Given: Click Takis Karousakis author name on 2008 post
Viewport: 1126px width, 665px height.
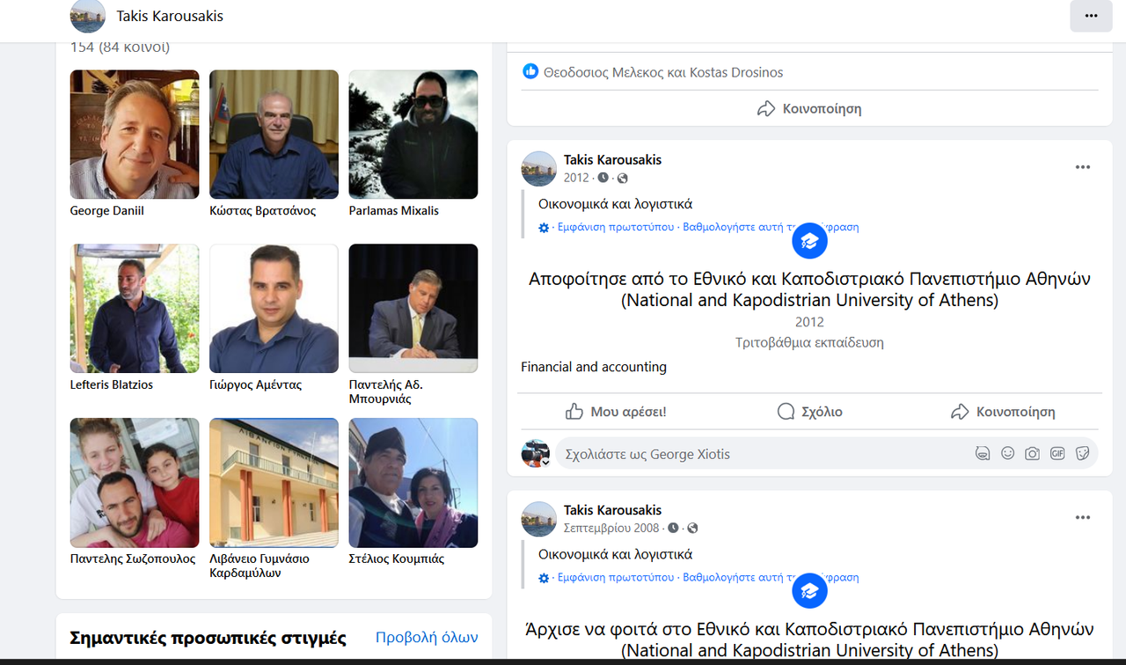Looking at the screenshot, I should coord(612,510).
